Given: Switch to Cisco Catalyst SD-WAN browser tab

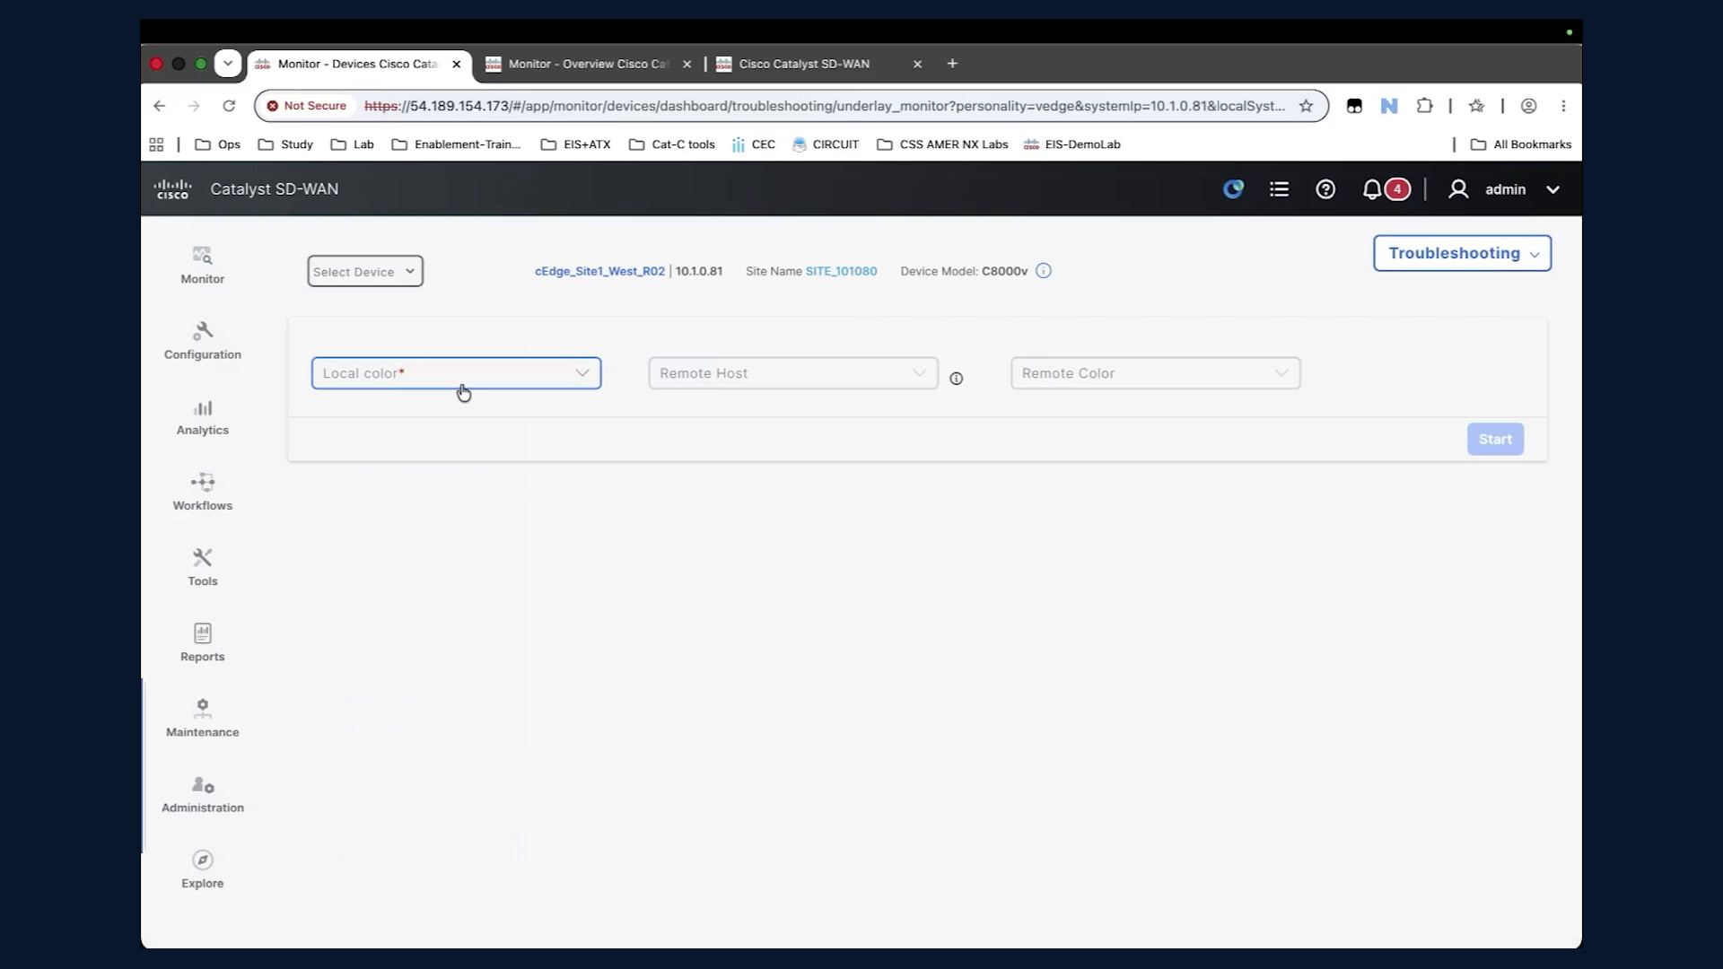Looking at the screenshot, I should (x=818, y=64).
